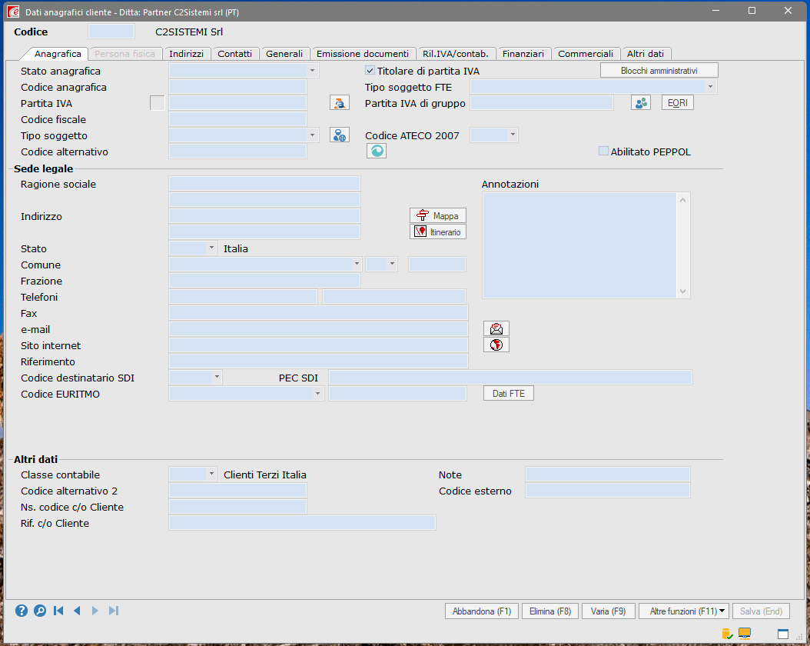Go to first record arrow

coord(58,611)
